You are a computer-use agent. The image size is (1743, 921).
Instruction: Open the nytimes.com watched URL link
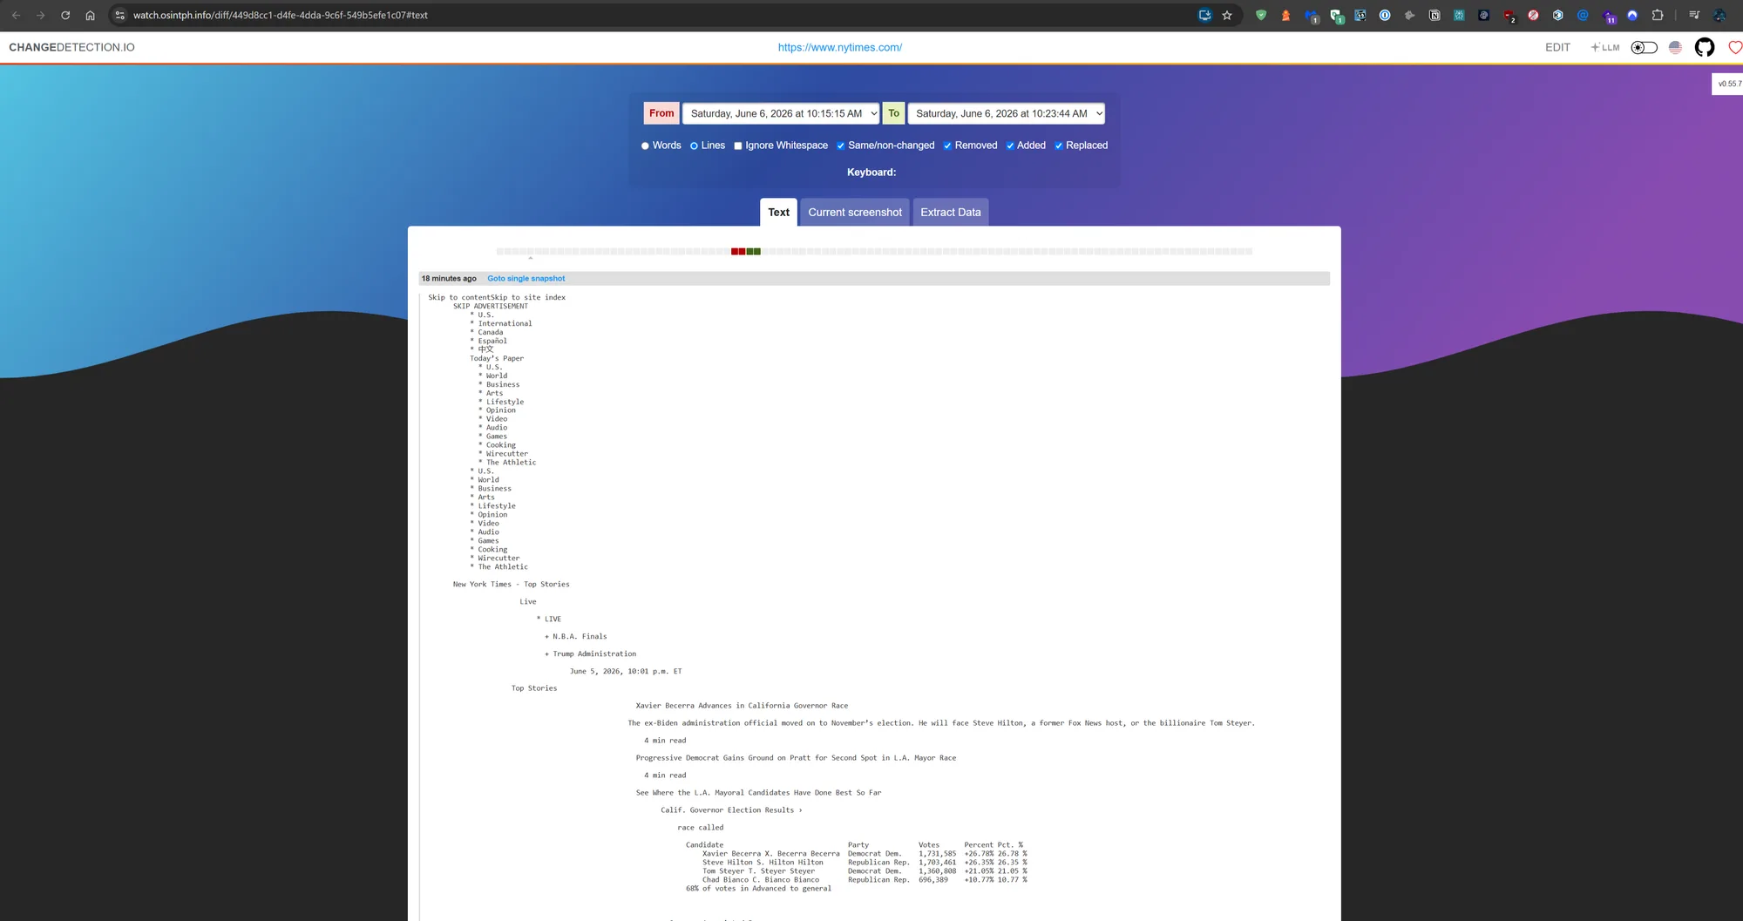840,47
